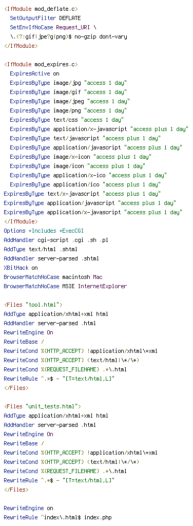Click the ExpiresByType application/x-ico line
The height and width of the screenshot is (526, 193).
coord(88,175)
